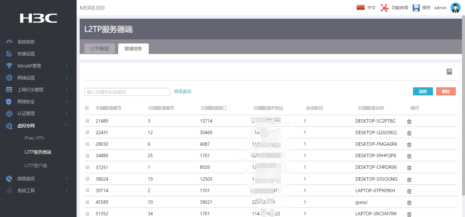465x217 pixels.
Task: Click the system info gauge icon
Action: (x=10, y=42)
